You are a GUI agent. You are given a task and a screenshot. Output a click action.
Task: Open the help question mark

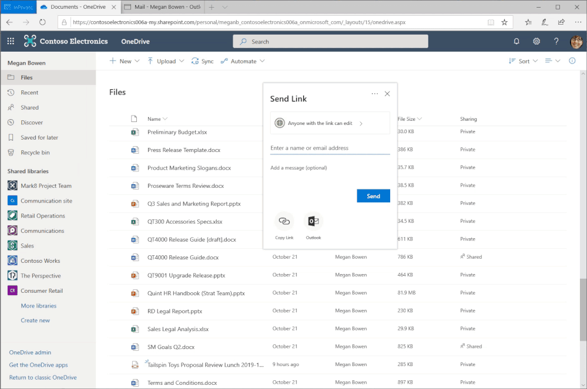click(x=556, y=41)
